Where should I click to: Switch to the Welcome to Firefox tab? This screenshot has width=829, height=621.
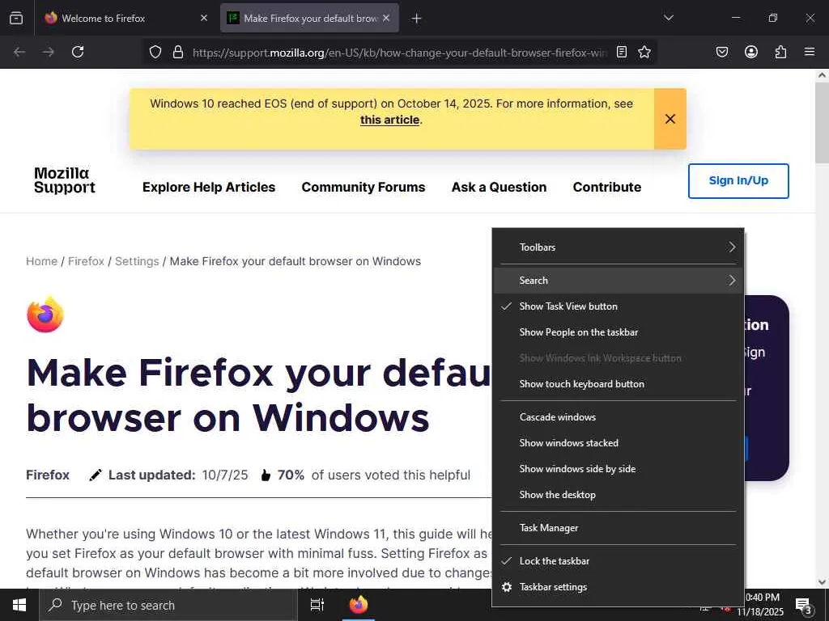coord(125,18)
